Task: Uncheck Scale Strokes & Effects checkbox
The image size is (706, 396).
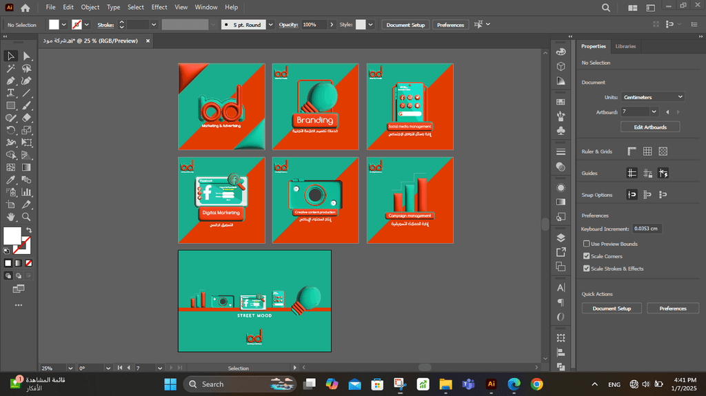Action: [586, 269]
